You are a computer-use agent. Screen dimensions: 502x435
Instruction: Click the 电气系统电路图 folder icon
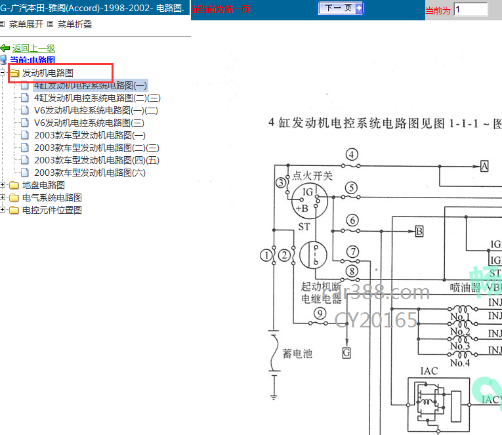[x=14, y=197]
